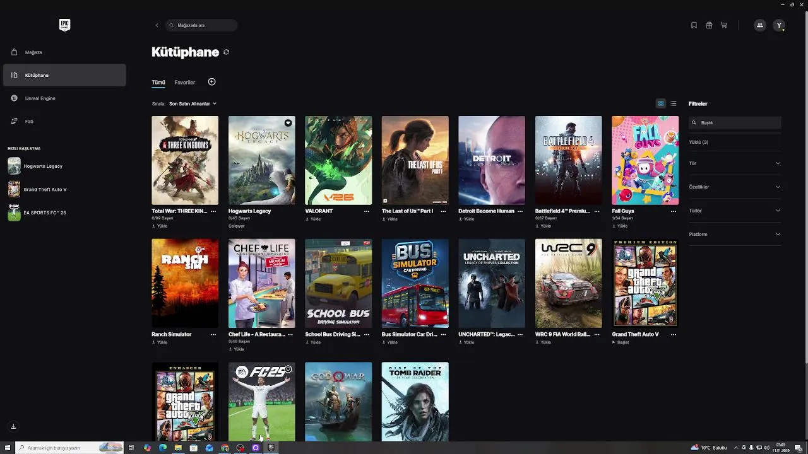Quick launch Grand Theft Auto V from sidebar
Viewport: 808px width, 454px height.
click(x=64, y=189)
